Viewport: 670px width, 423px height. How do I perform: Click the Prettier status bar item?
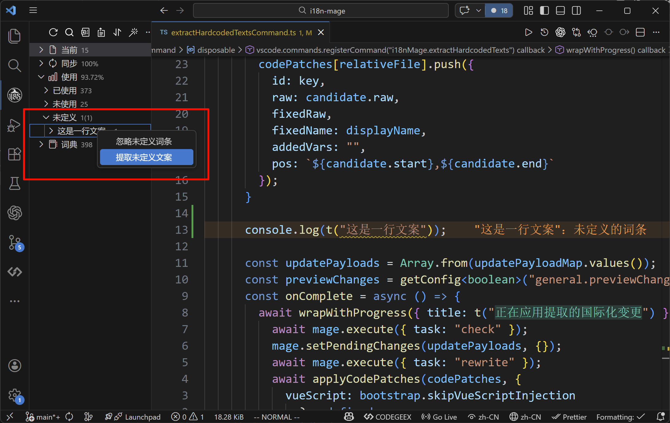pos(570,417)
